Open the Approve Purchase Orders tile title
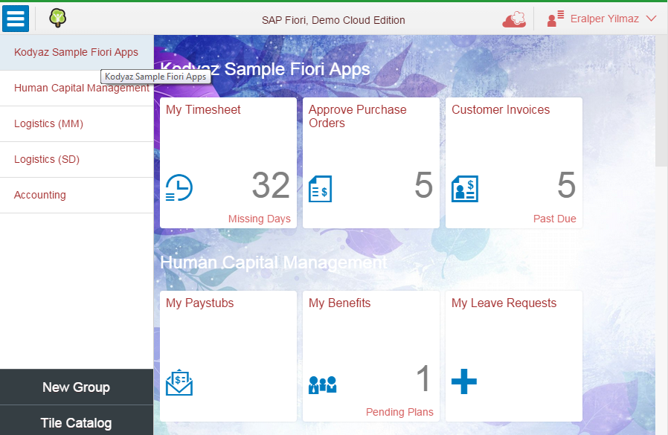Viewport: 668px width, 435px height. pyautogui.click(x=357, y=116)
